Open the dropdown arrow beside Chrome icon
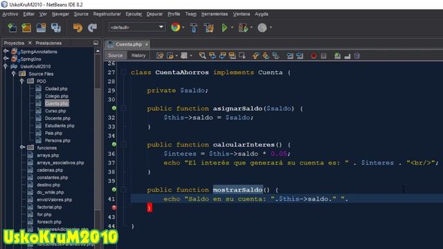Viewport: 443px width, 249px height. click(183, 28)
